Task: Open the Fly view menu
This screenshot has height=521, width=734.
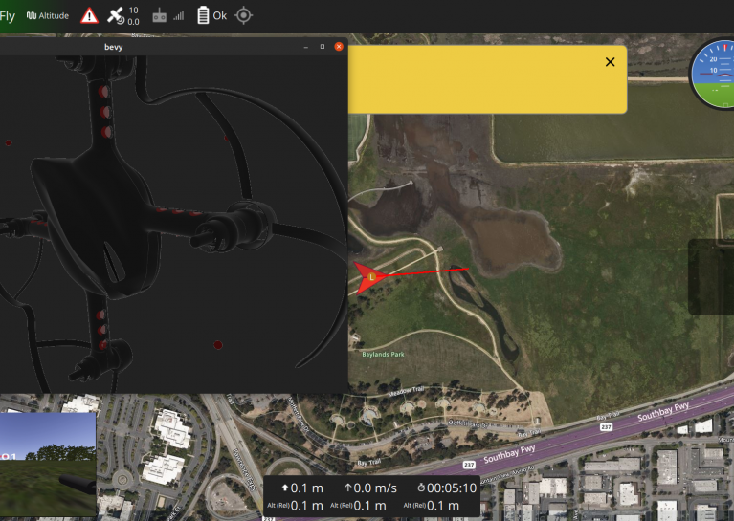Action: coord(8,15)
